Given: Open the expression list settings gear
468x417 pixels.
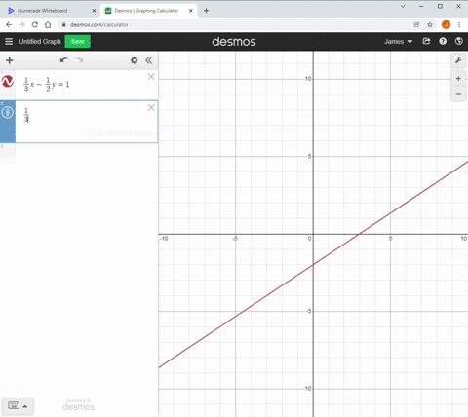Looking at the screenshot, I should pyautogui.click(x=135, y=60).
